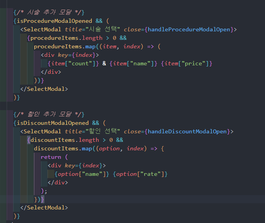Click discountItems.map call
Image resolution: width=265 pixels, height=223 pixels.
point(63,148)
